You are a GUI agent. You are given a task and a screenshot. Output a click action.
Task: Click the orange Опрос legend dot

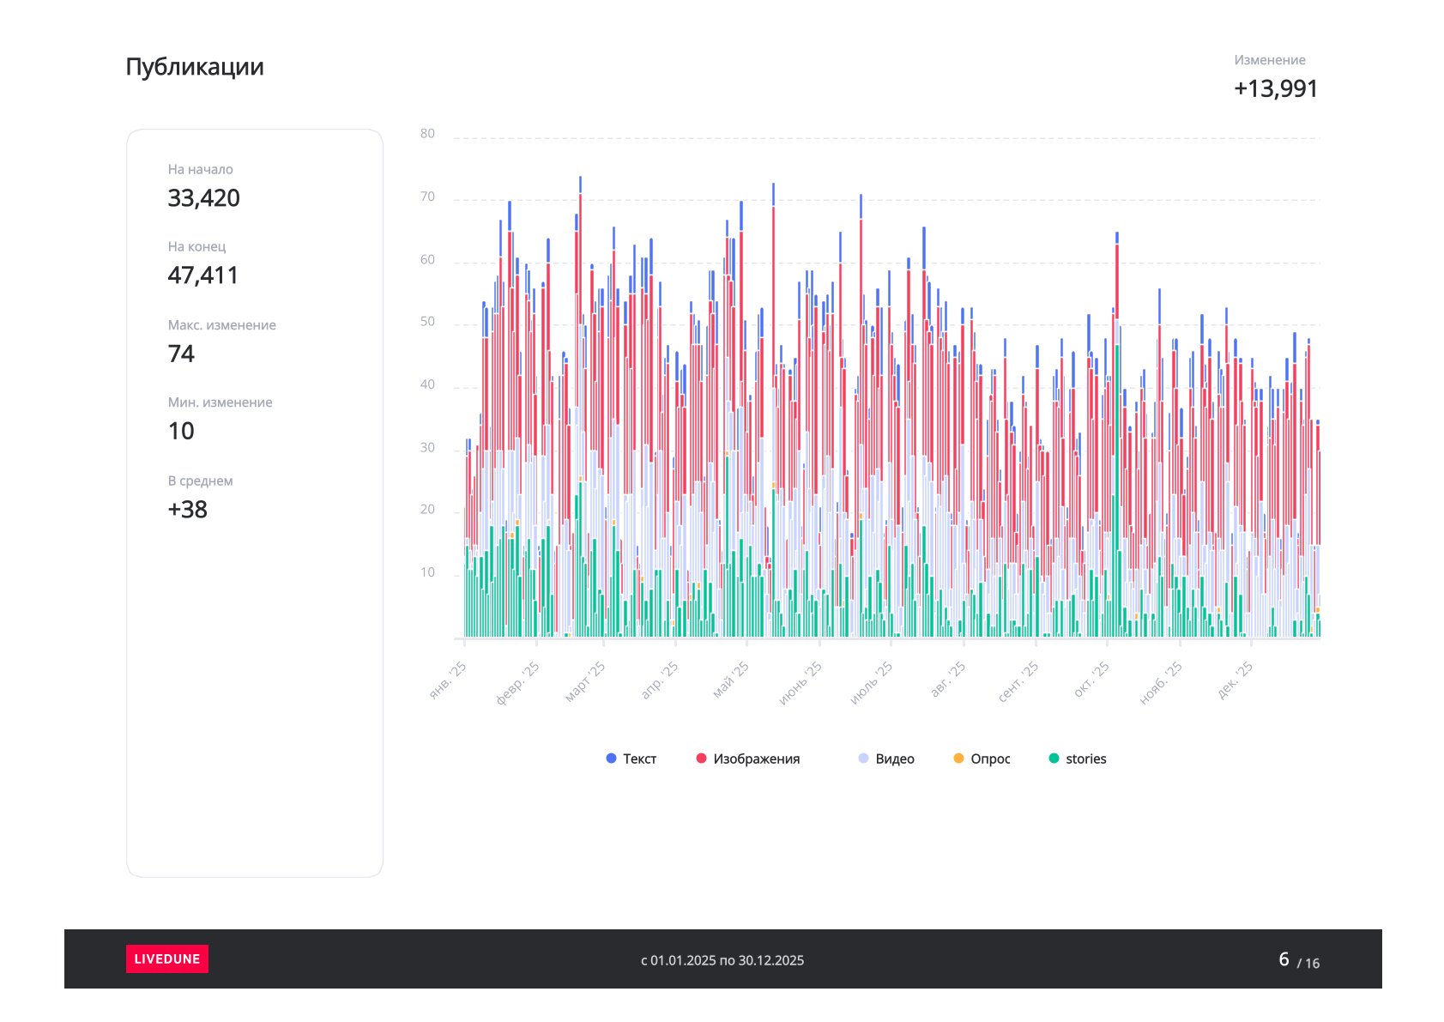click(958, 759)
